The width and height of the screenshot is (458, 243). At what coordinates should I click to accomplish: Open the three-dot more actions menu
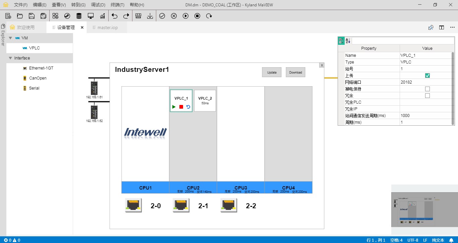click(x=452, y=27)
